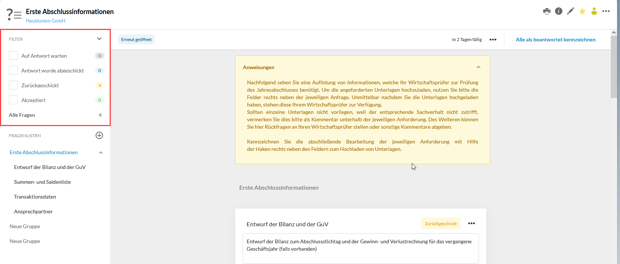This screenshot has height=264, width=620.
Task: Open the Heublumen GmbH link
Action: point(45,21)
